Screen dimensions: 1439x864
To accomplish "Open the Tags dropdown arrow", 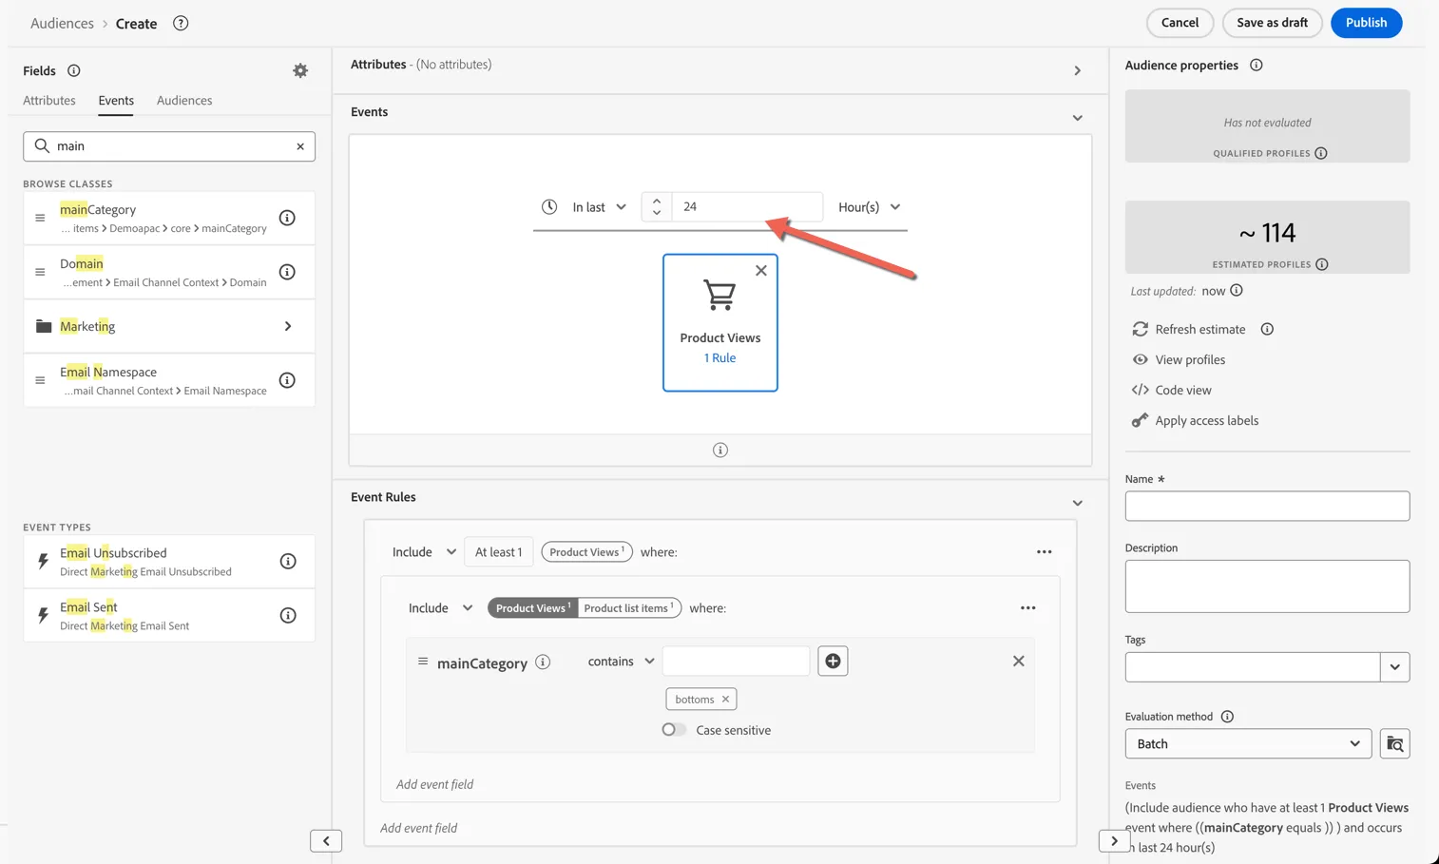I will 1394,667.
